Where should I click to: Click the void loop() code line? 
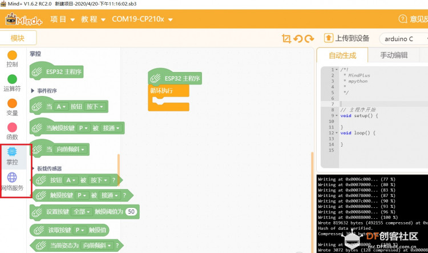point(358,133)
